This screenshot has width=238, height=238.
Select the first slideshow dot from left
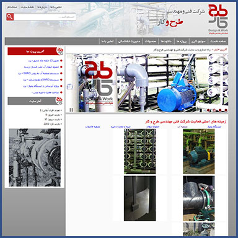click(208, 110)
